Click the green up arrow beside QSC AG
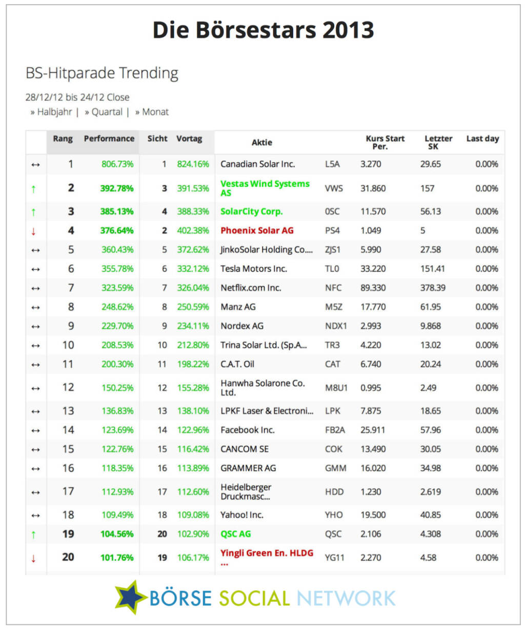This screenshot has height=631, width=525. pos(34,534)
